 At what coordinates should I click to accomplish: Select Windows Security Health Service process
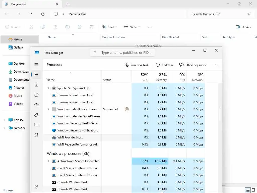point(124,123)
